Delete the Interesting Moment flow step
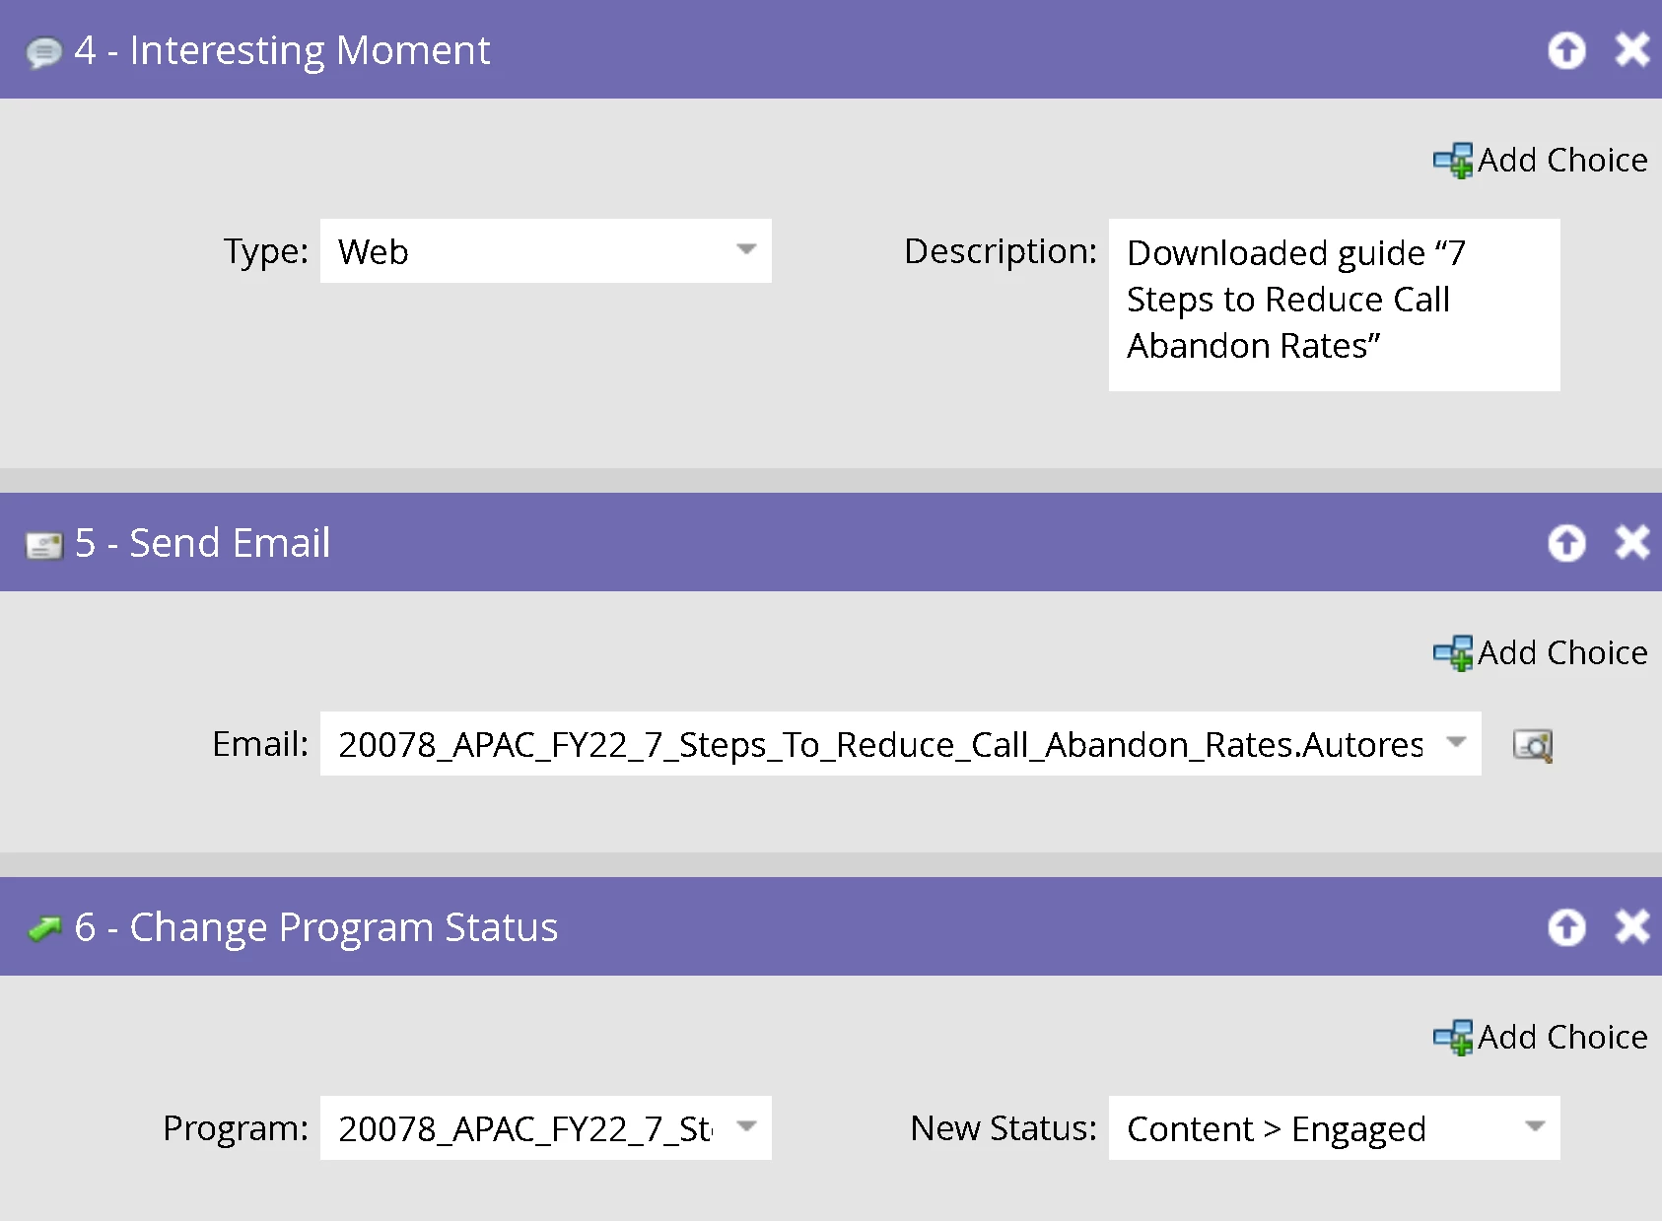This screenshot has width=1662, height=1221. (1632, 49)
